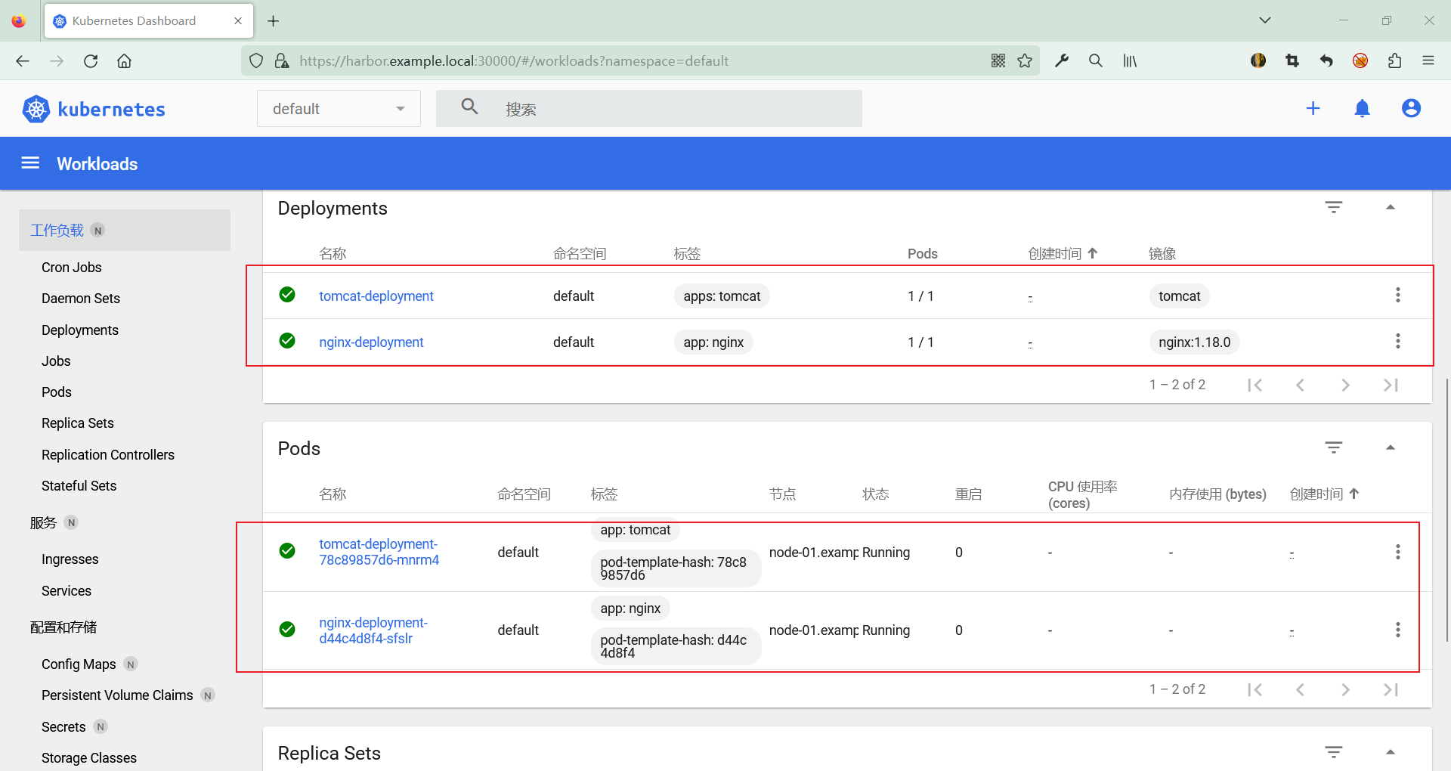The height and width of the screenshot is (771, 1451).
Task: Open Firefox extensions puzzle icon
Action: point(1394,60)
